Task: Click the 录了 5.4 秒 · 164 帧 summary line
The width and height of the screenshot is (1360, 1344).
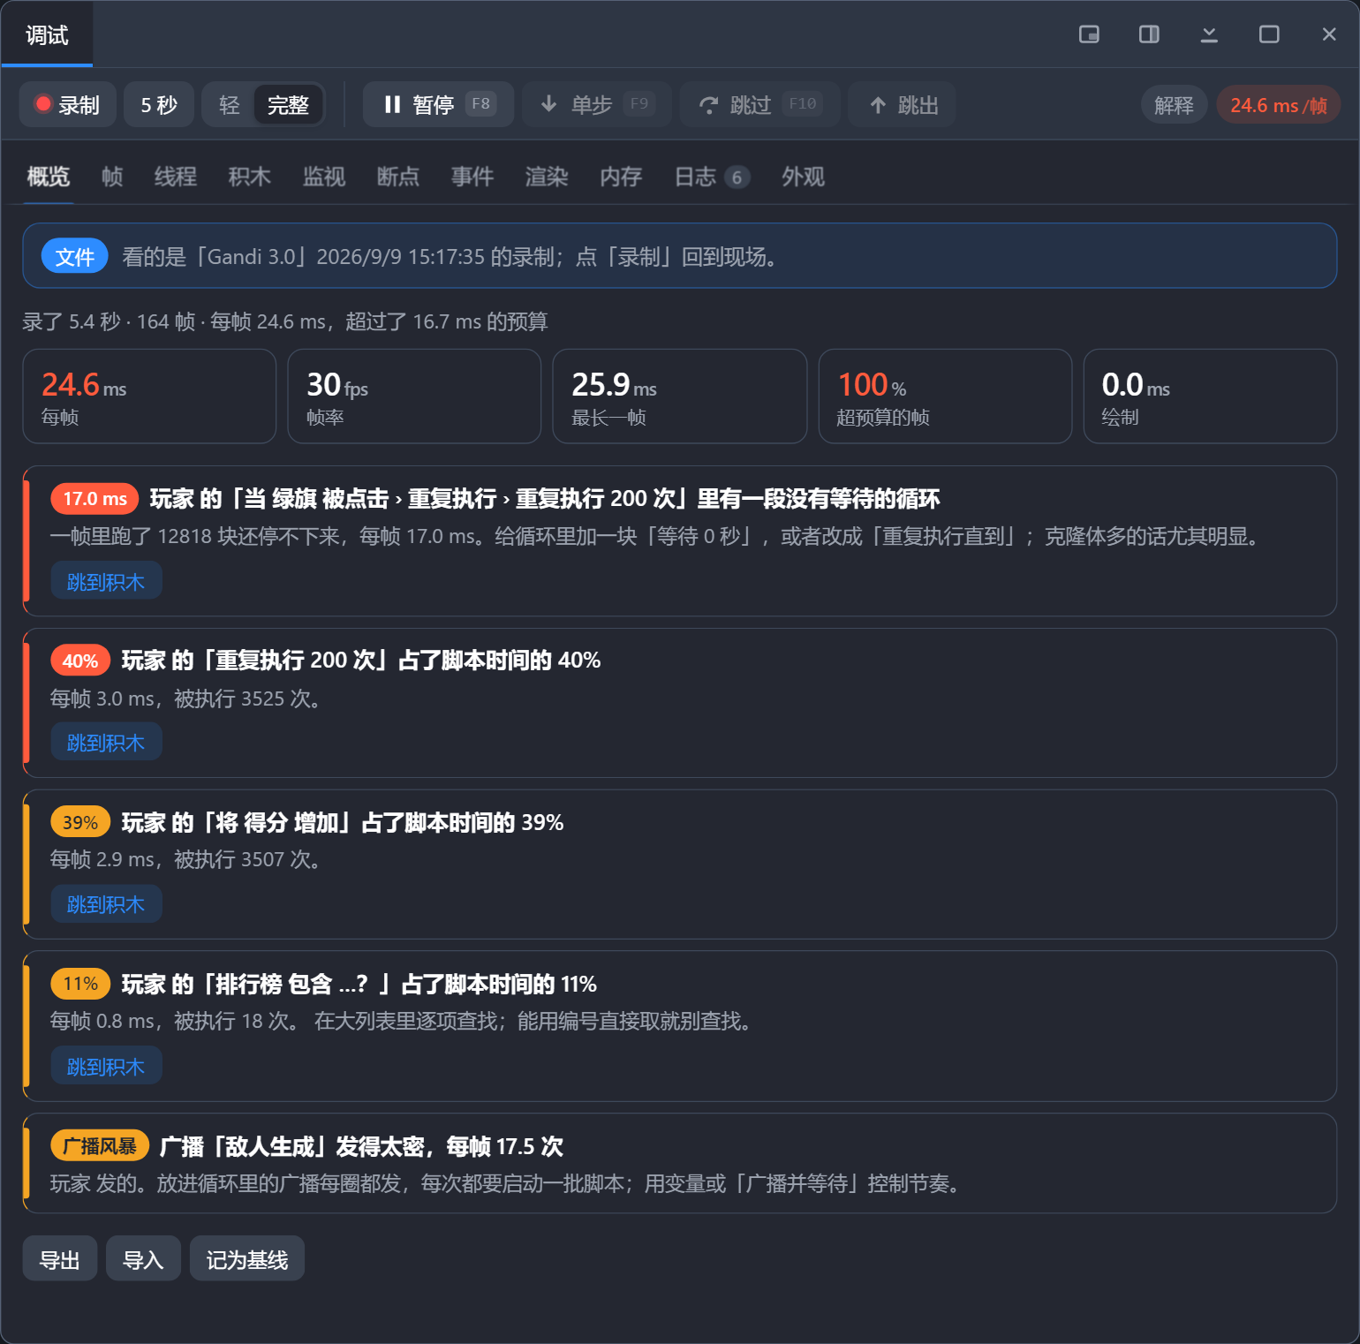Action: click(x=285, y=321)
